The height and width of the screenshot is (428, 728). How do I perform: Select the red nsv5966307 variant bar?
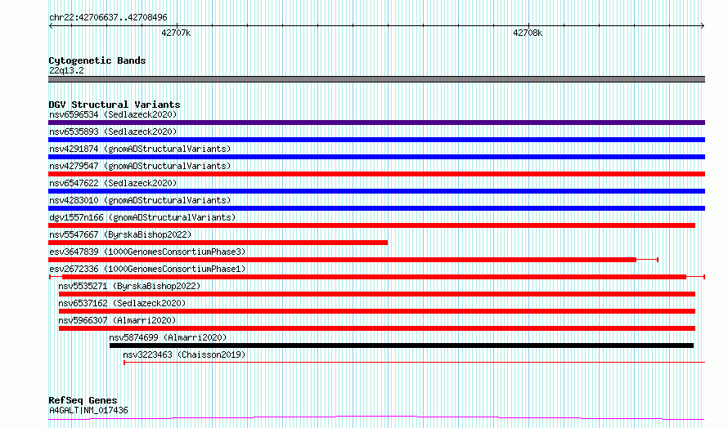pyautogui.click(x=377, y=328)
